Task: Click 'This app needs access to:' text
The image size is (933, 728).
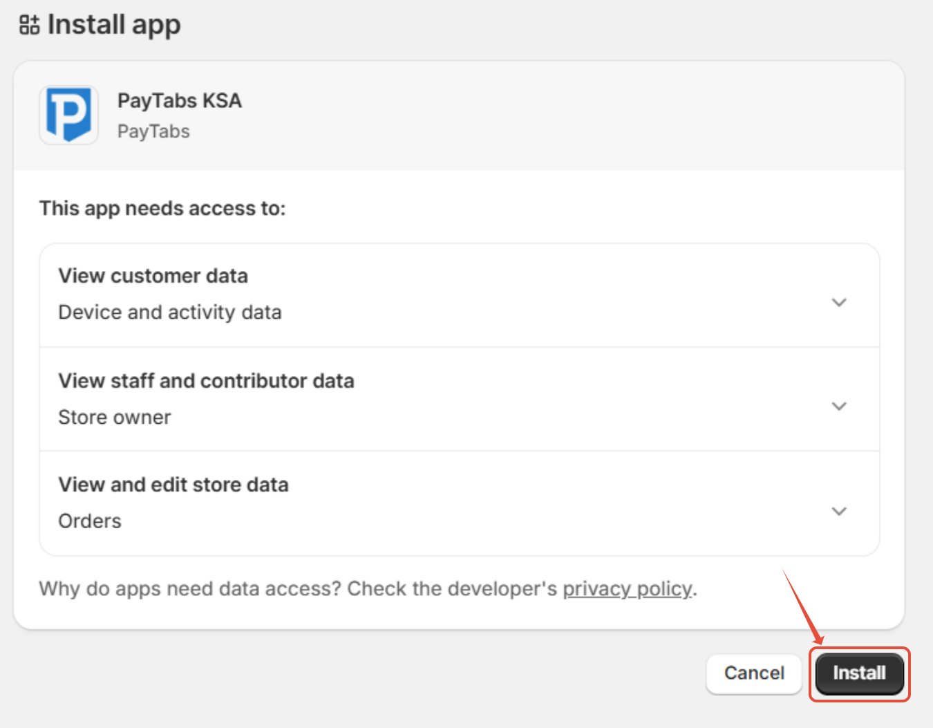Action: pyautogui.click(x=162, y=209)
